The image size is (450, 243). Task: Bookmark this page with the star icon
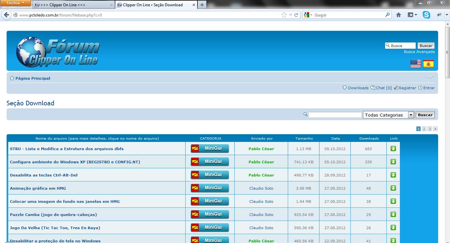(x=284, y=15)
